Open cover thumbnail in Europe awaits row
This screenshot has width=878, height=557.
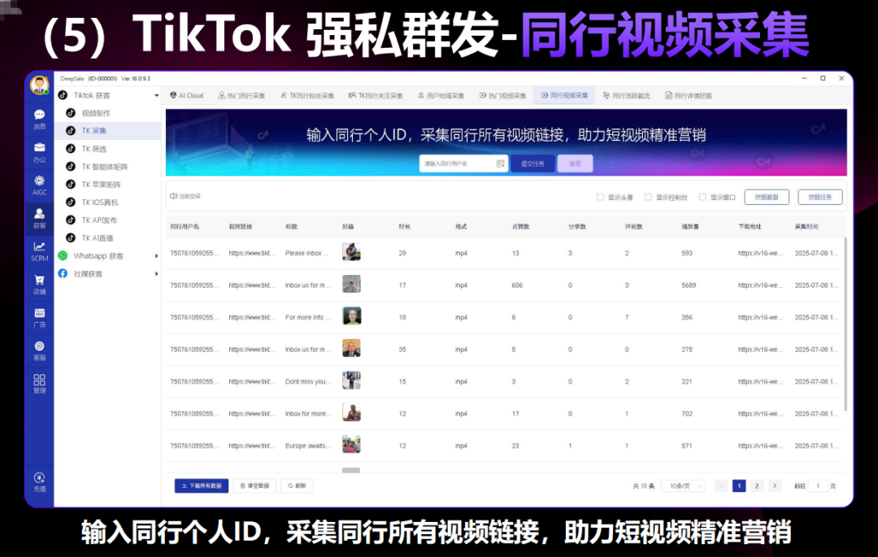pos(352,445)
